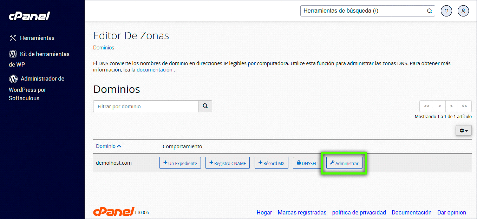Click the domain filter search button
The width and height of the screenshot is (477, 219).
(205, 106)
